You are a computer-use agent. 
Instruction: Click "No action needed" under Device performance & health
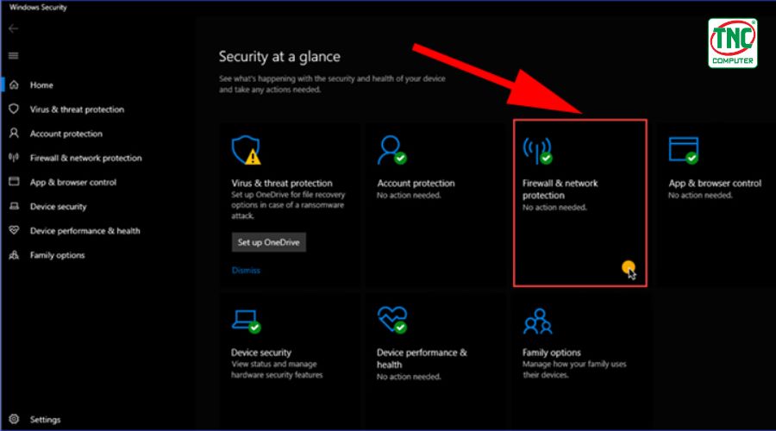[x=409, y=377]
